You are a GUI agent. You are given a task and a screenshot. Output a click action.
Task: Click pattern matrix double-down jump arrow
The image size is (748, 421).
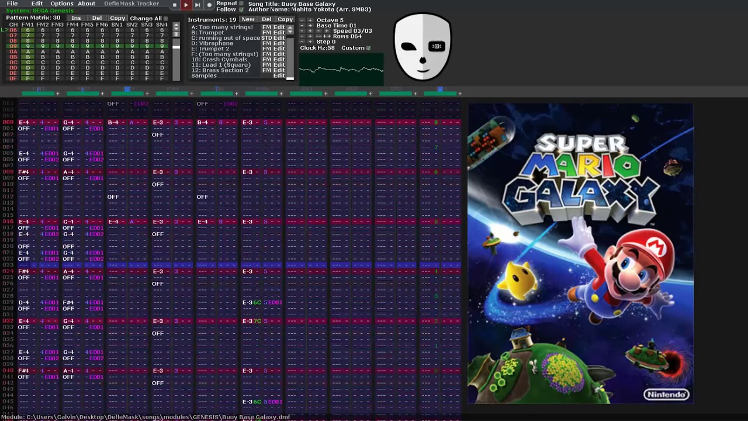(176, 34)
